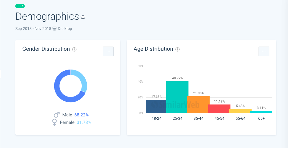
Task: Click the 20% y-axis label
Action: 140,98
